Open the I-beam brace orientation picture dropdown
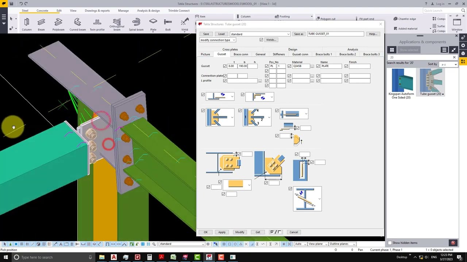This screenshot has width=467, height=262. 308,199
